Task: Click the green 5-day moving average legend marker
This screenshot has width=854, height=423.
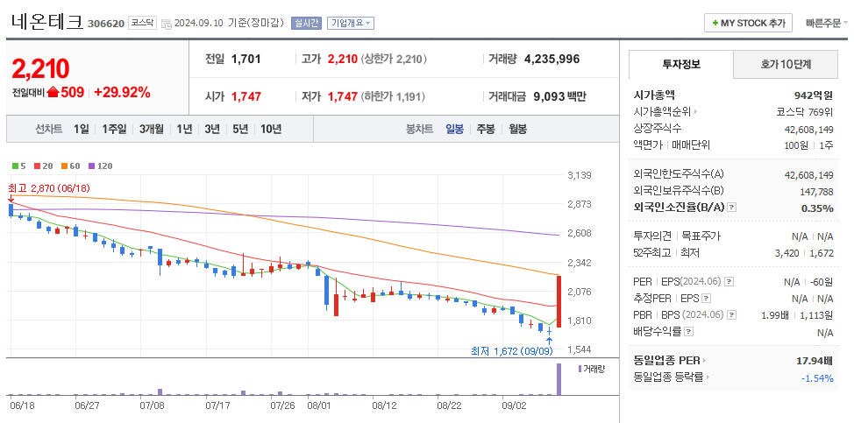Action: [15, 166]
